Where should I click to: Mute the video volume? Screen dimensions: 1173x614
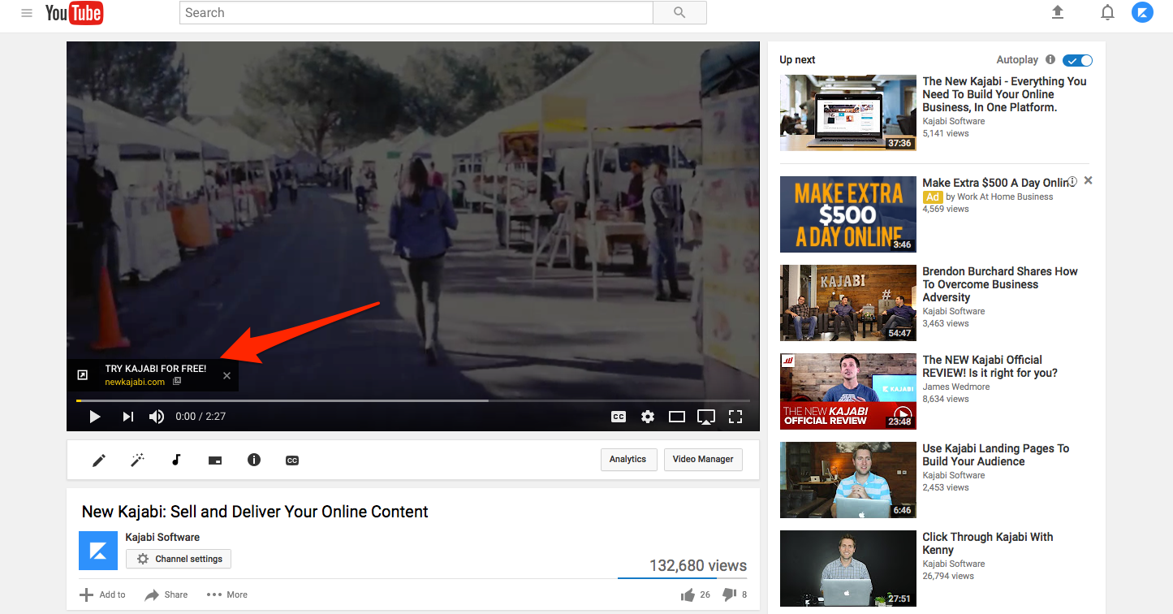[x=157, y=417]
